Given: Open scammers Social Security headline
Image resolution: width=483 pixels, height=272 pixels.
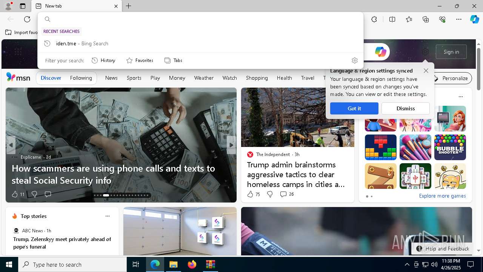Looking at the screenshot, I should 113,174.
